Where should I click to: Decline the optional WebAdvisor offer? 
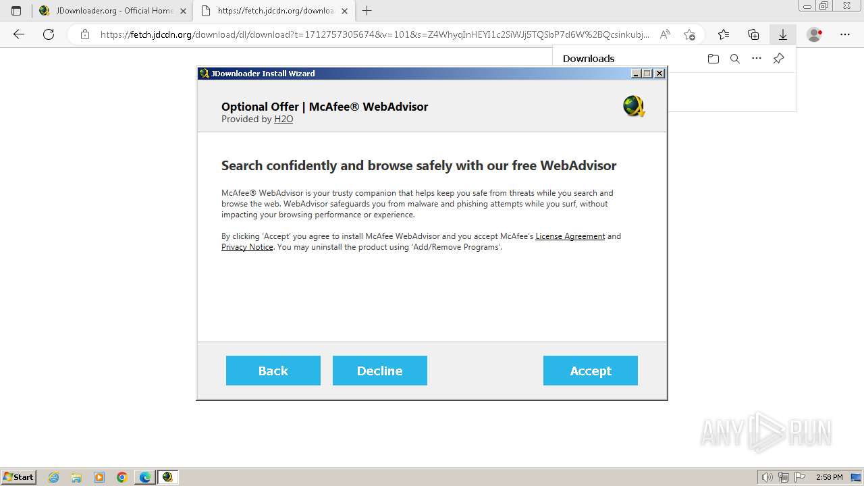[380, 371]
